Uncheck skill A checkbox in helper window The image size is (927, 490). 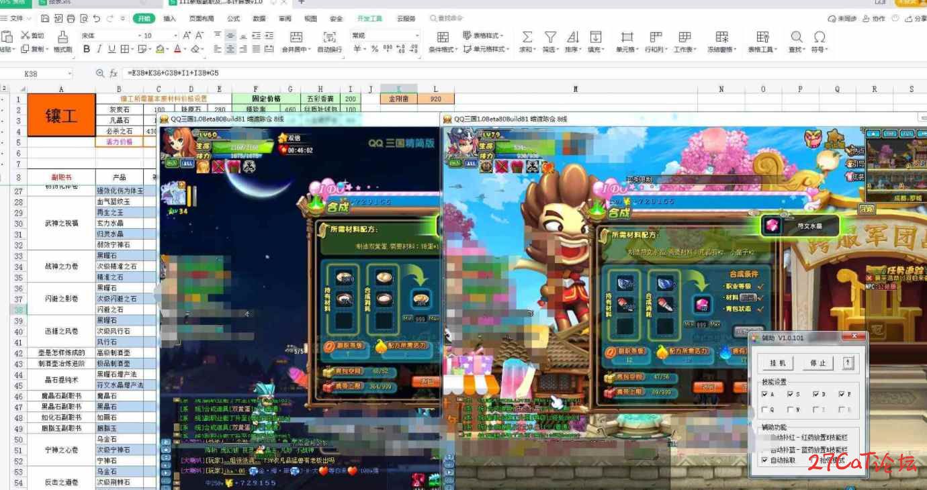coord(765,394)
